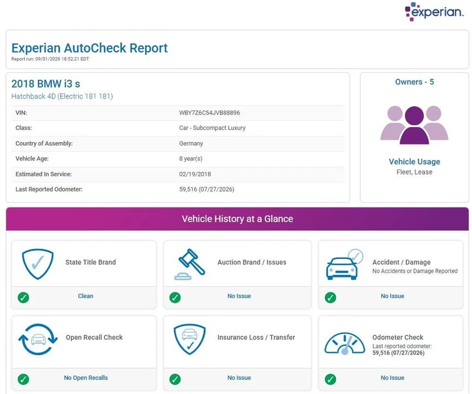
Task: Click the Experian AutoCheck Report title
Action: click(x=89, y=48)
